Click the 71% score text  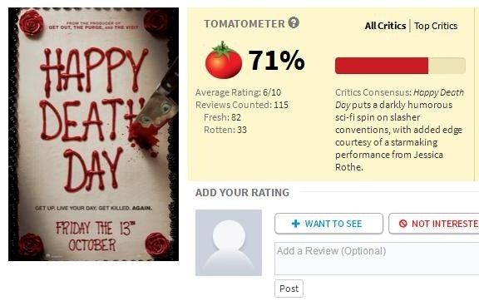coord(276,60)
